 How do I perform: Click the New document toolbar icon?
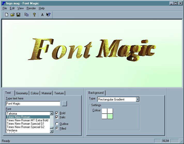click(x=7, y=15)
